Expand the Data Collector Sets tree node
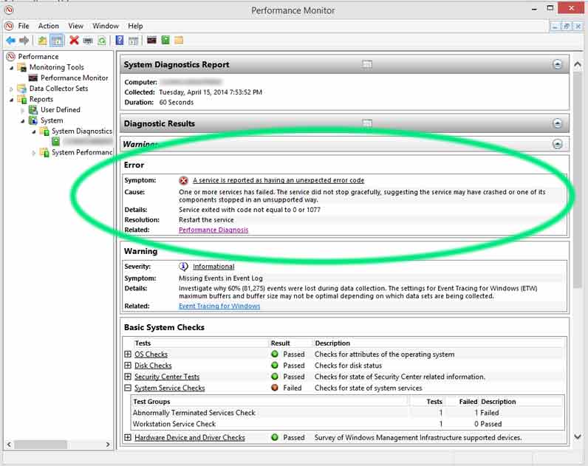 tap(11, 89)
